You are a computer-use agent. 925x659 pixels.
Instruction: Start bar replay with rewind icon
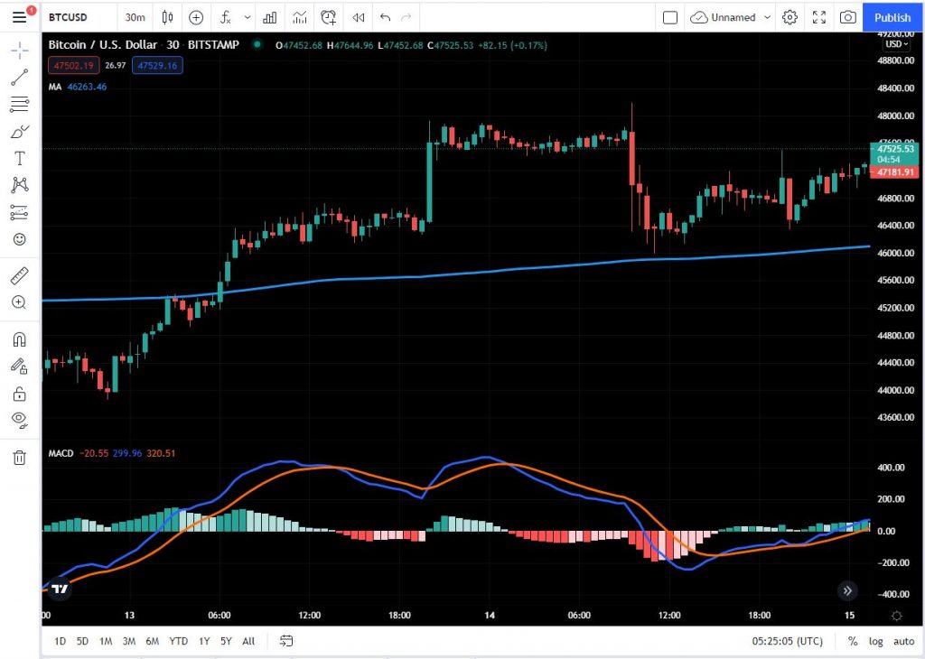click(358, 18)
